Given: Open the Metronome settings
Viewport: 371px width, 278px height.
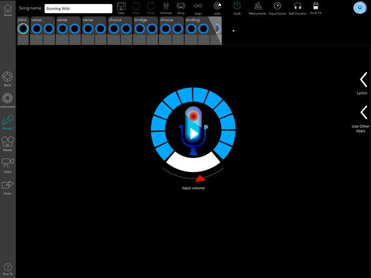Looking at the screenshot, I should [258, 7].
